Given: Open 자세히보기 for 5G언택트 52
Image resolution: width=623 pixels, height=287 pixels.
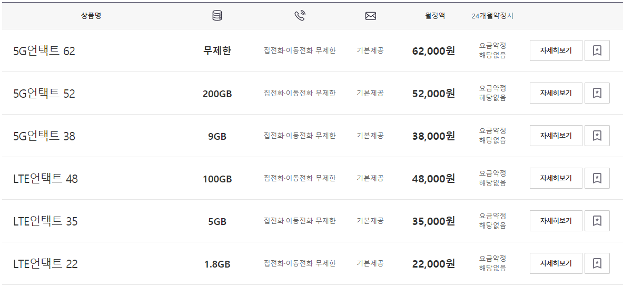Looking at the screenshot, I should click(x=556, y=93).
